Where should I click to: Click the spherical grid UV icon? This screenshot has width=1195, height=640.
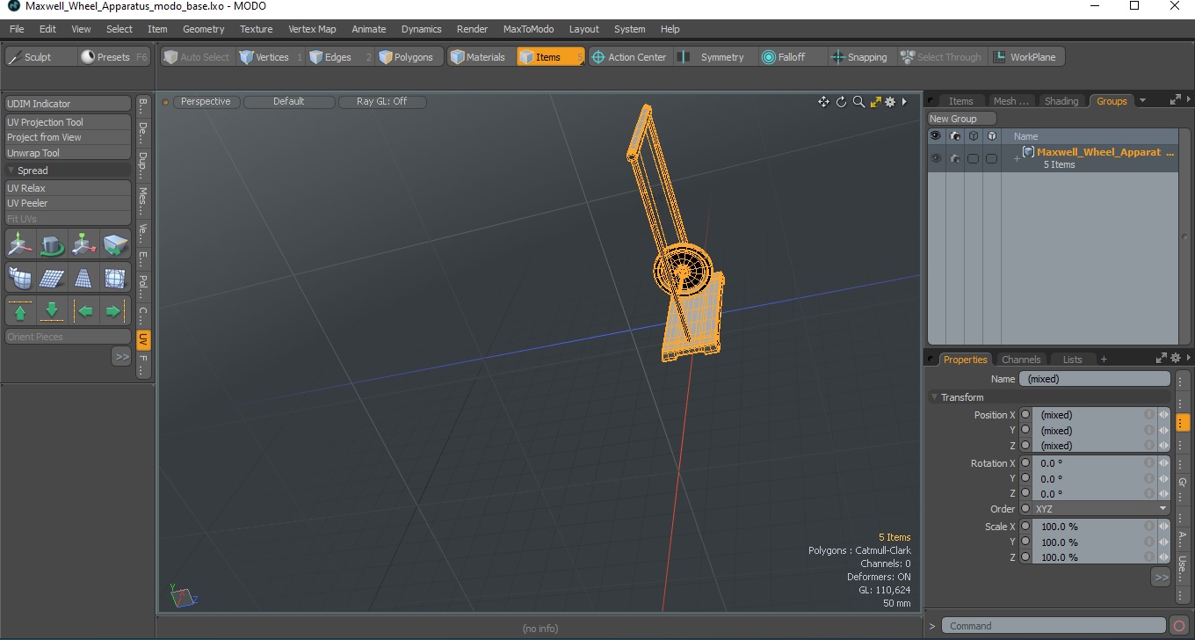(115, 278)
